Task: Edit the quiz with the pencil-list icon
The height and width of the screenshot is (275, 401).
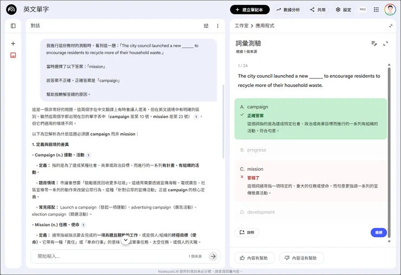Action: pyautogui.click(x=374, y=44)
